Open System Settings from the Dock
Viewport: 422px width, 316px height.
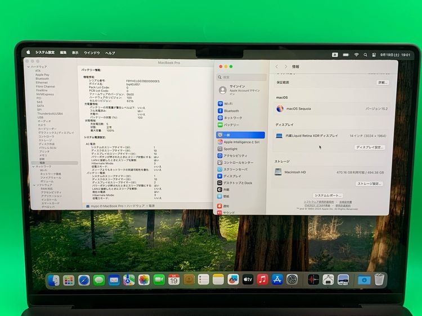click(292, 280)
